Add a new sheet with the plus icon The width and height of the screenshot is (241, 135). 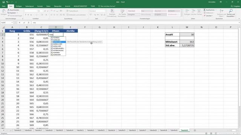(195, 130)
